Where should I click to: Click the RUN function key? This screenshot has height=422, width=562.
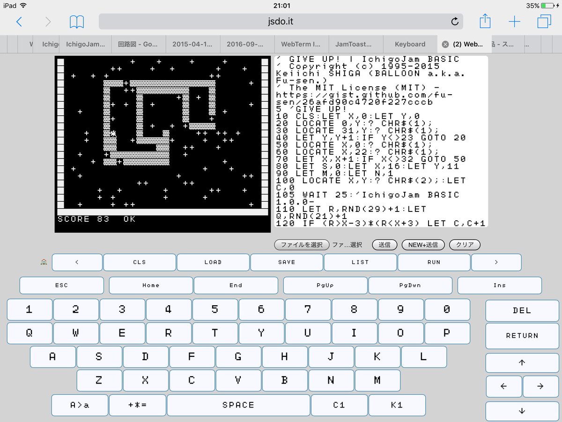[x=434, y=262]
